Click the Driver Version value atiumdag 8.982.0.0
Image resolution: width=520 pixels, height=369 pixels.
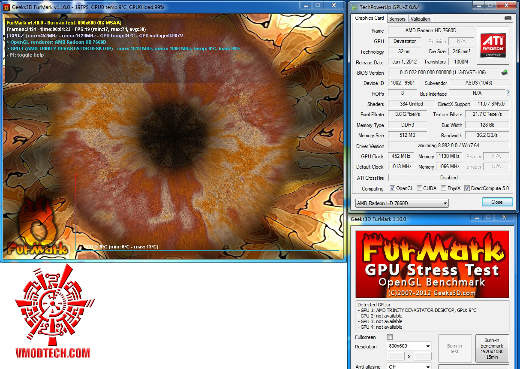click(x=448, y=145)
